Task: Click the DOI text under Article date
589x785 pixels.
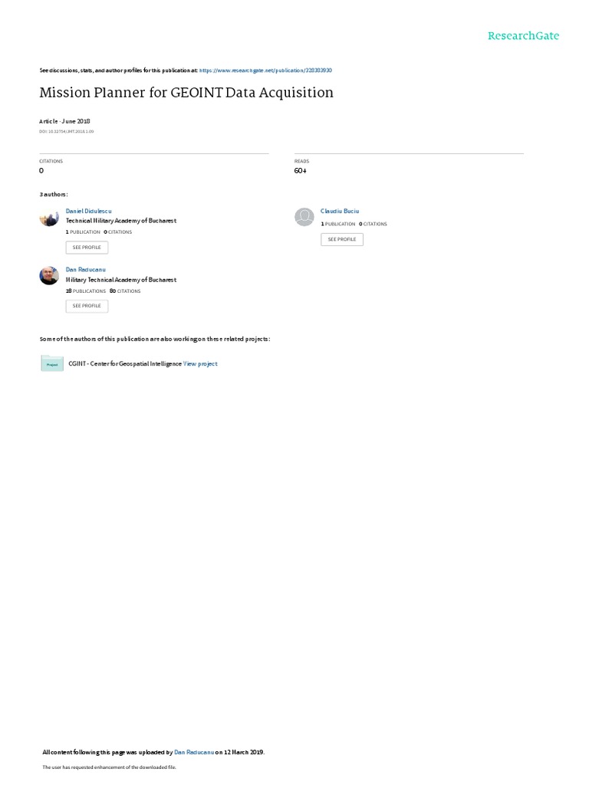Action: [67, 132]
